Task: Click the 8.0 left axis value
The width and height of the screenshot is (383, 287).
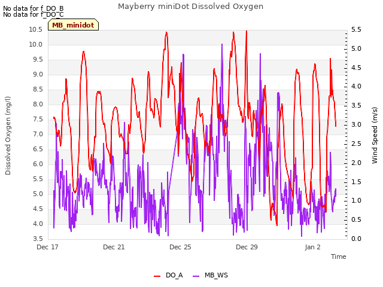Action: [38, 105]
